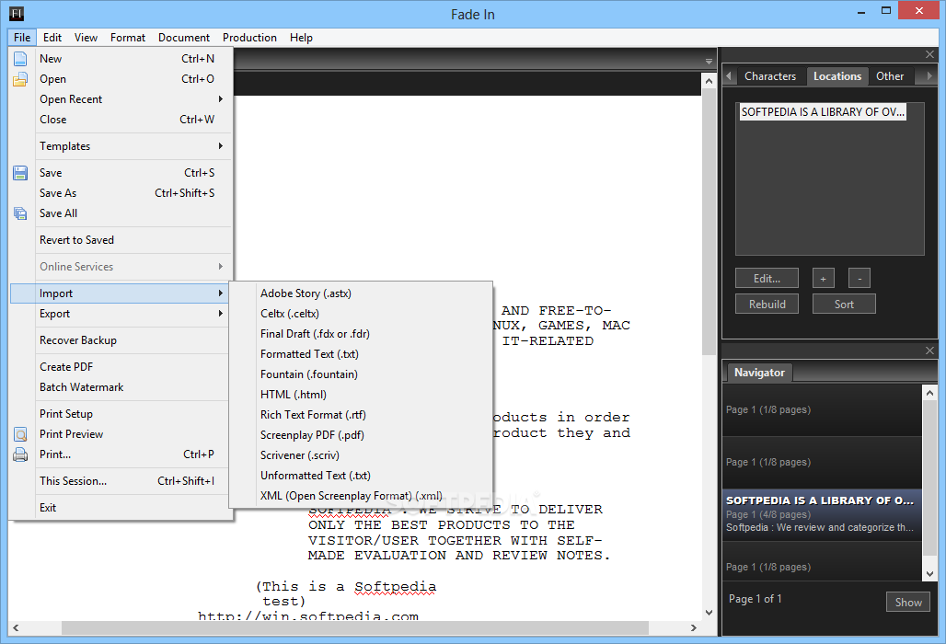Click the Print printer icon
The width and height of the screenshot is (946, 644).
20,454
